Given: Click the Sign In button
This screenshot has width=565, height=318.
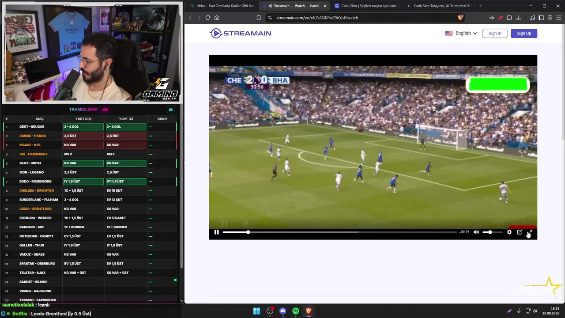Looking at the screenshot, I should 495,33.
